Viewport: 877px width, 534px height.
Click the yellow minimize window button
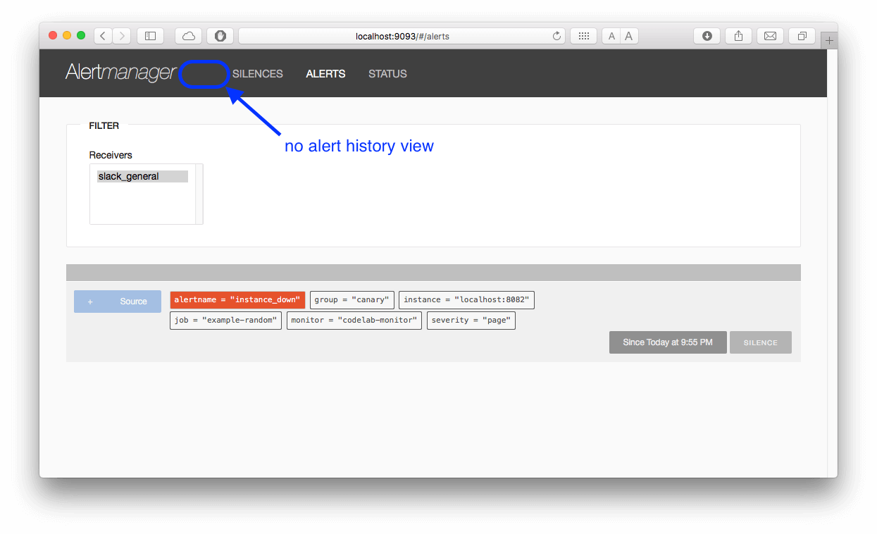pyautogui.click(x=67, y=35)
